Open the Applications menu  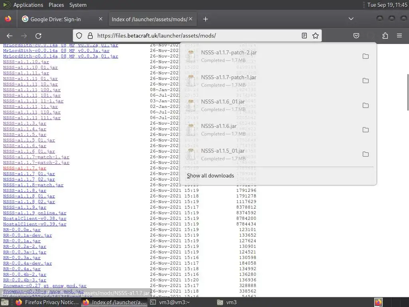point(28,5)
